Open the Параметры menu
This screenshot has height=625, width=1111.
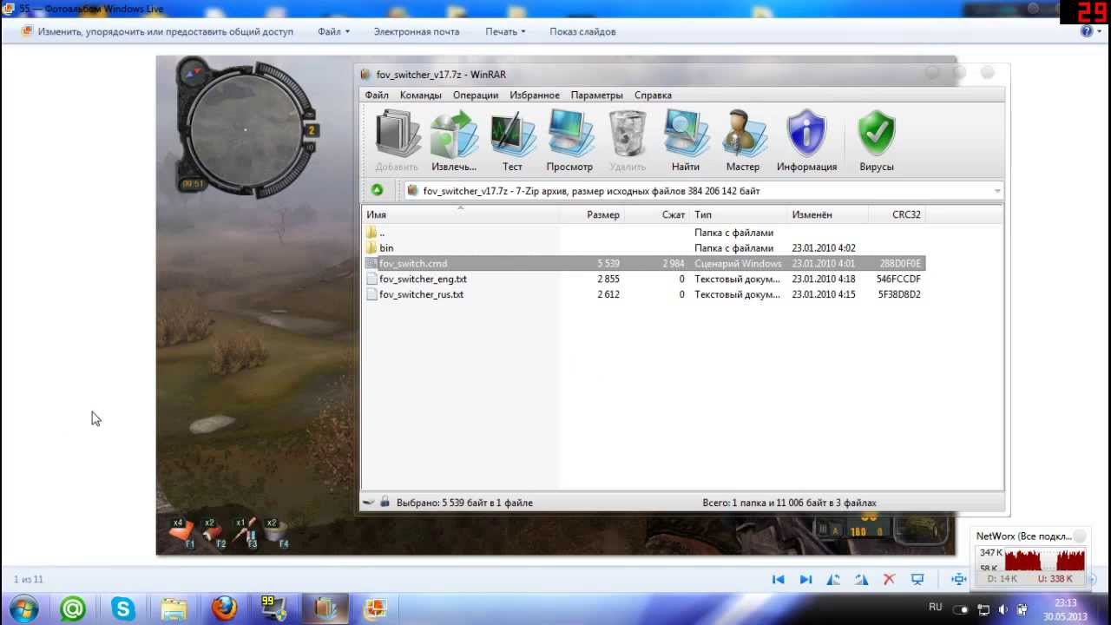pyautogui.click(x=596, y=95)
